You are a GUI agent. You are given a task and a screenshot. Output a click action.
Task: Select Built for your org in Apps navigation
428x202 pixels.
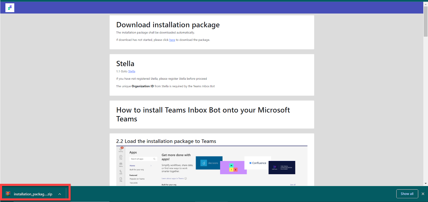137,169
